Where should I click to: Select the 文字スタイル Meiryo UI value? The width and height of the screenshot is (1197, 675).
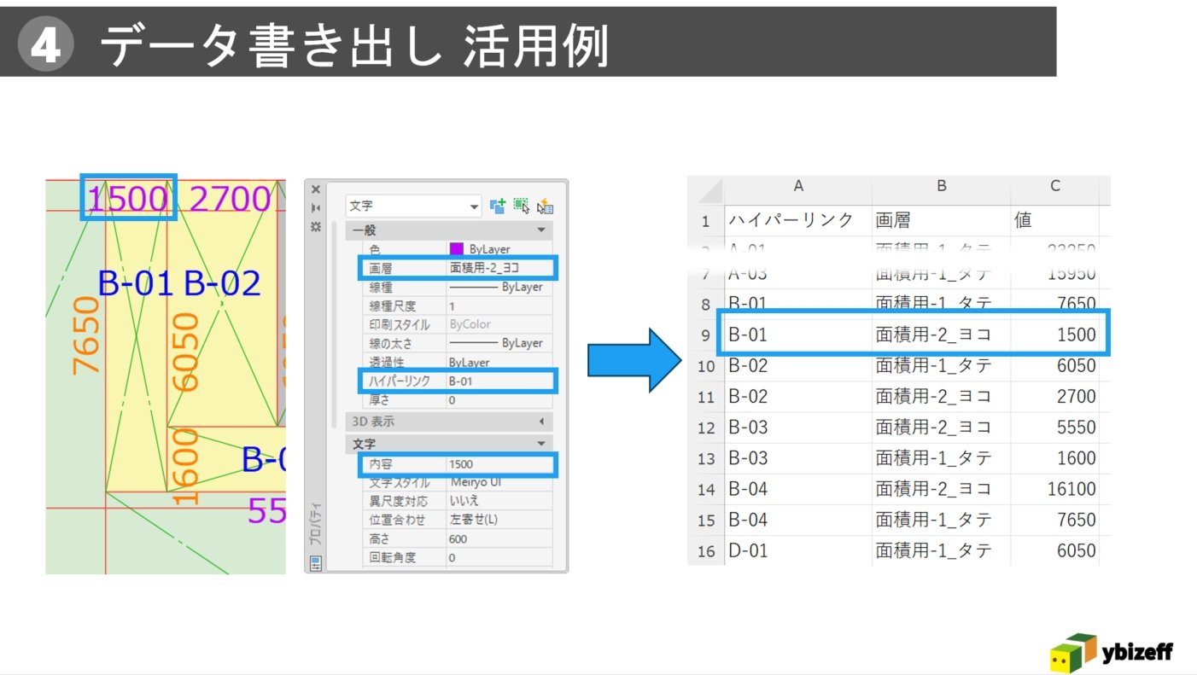tap(499, 482)
